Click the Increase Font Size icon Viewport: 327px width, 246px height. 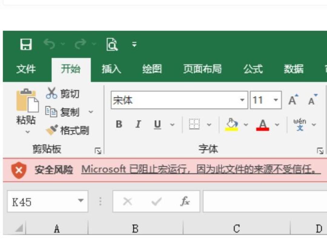(x=293, y=100)
